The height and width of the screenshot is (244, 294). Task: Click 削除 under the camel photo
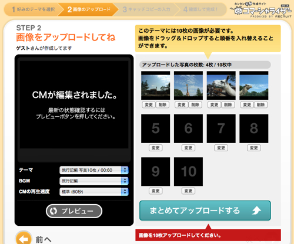click(x=260, y=105)
